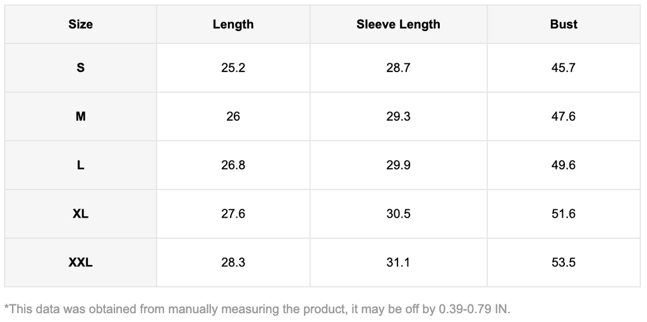Select the XXL size row label
This screenshot has height=322, width=647.
pos(80,263)
